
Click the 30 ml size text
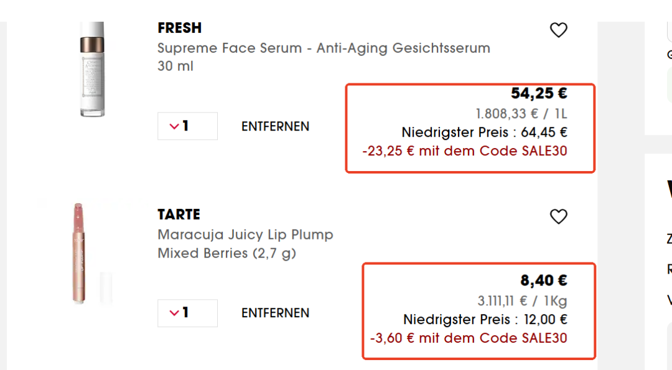[175, 66]
